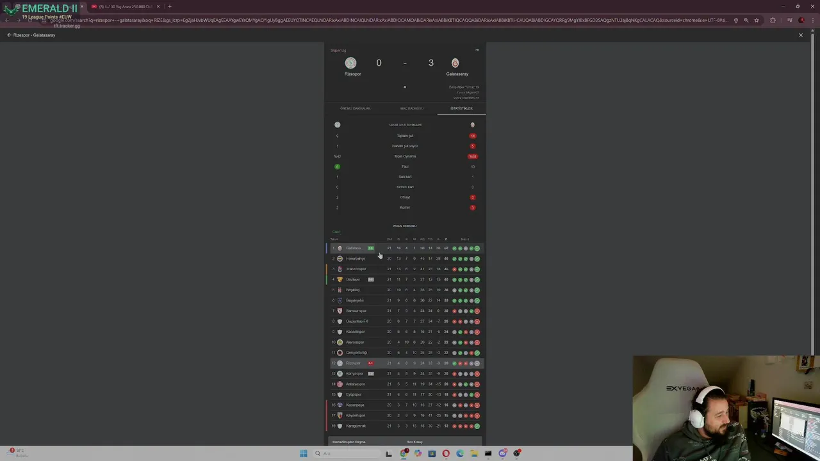
Task: Open the MAÇ KADROSU tab
Action: [x=412, y=108]
